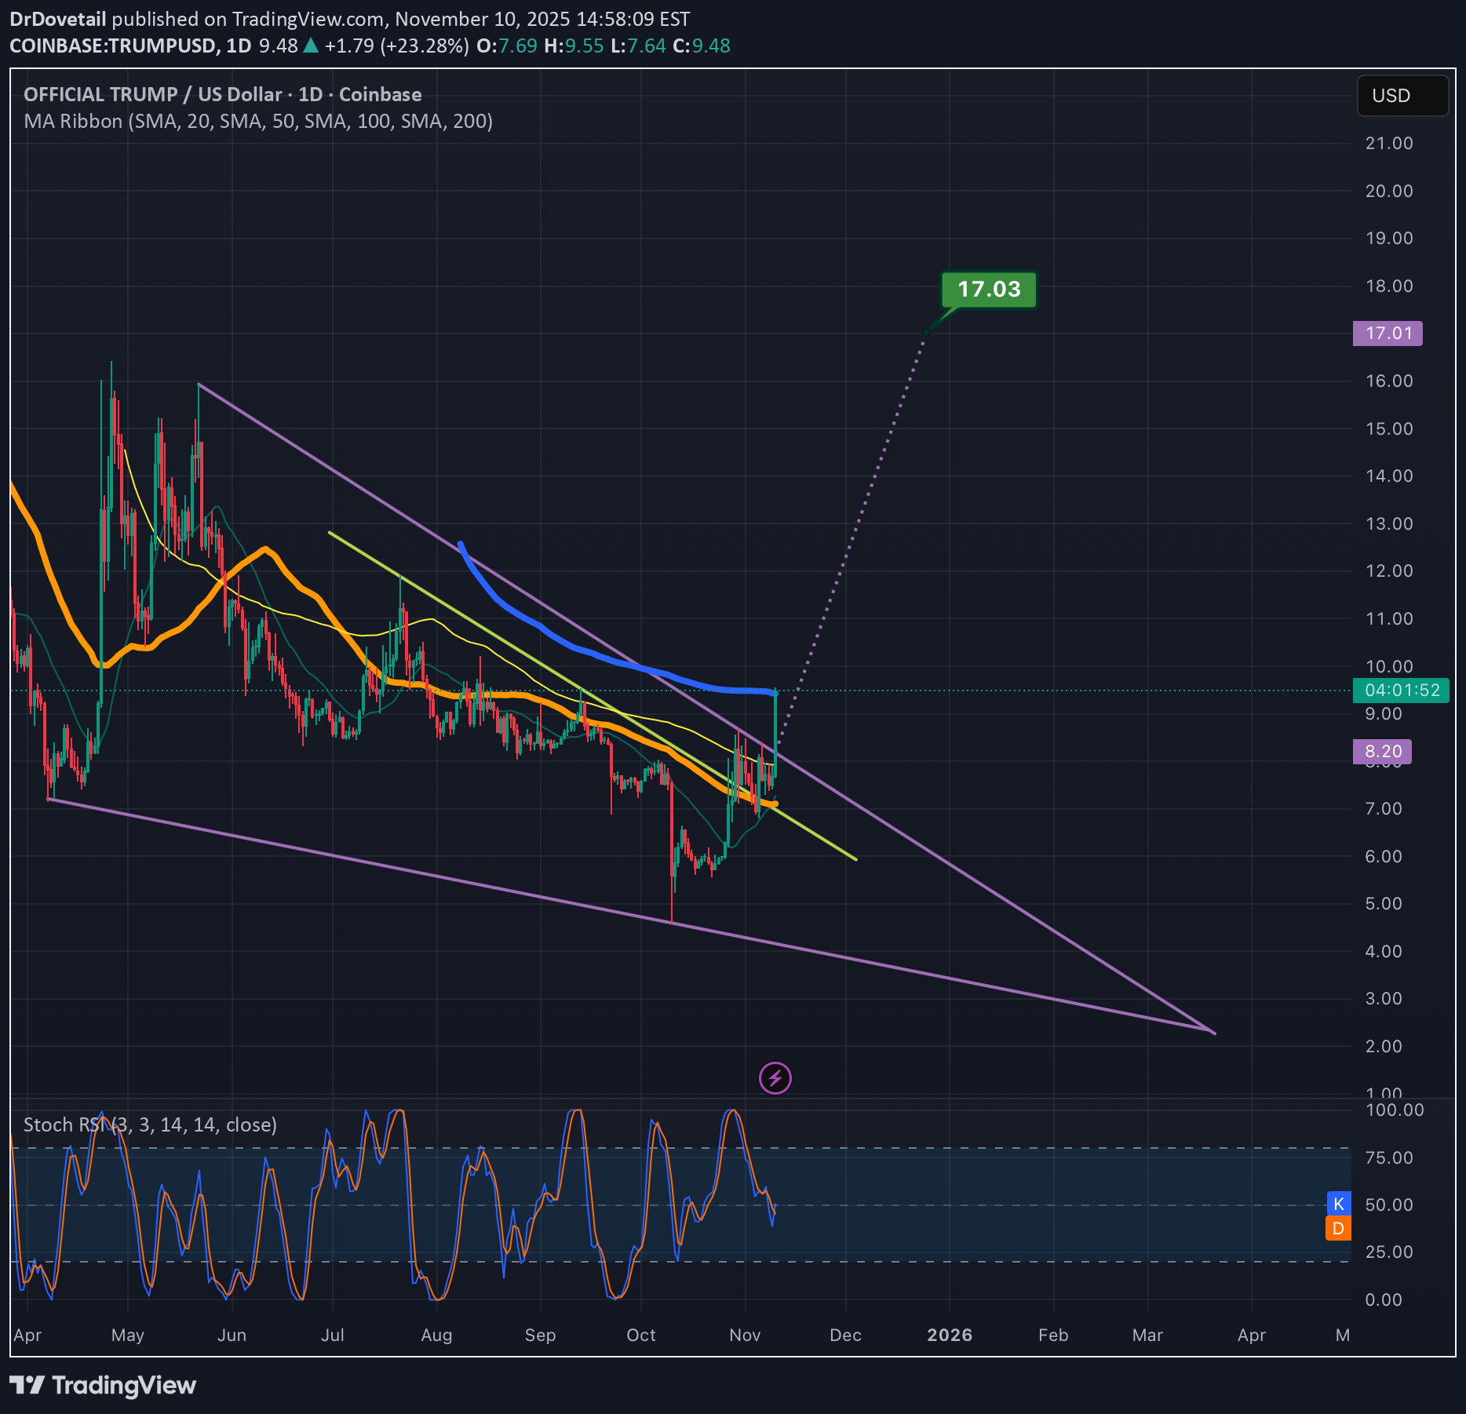Click the purple 17.01 price axis tag
The image size is (1466, 1414).
click(x=1388, y=333)
